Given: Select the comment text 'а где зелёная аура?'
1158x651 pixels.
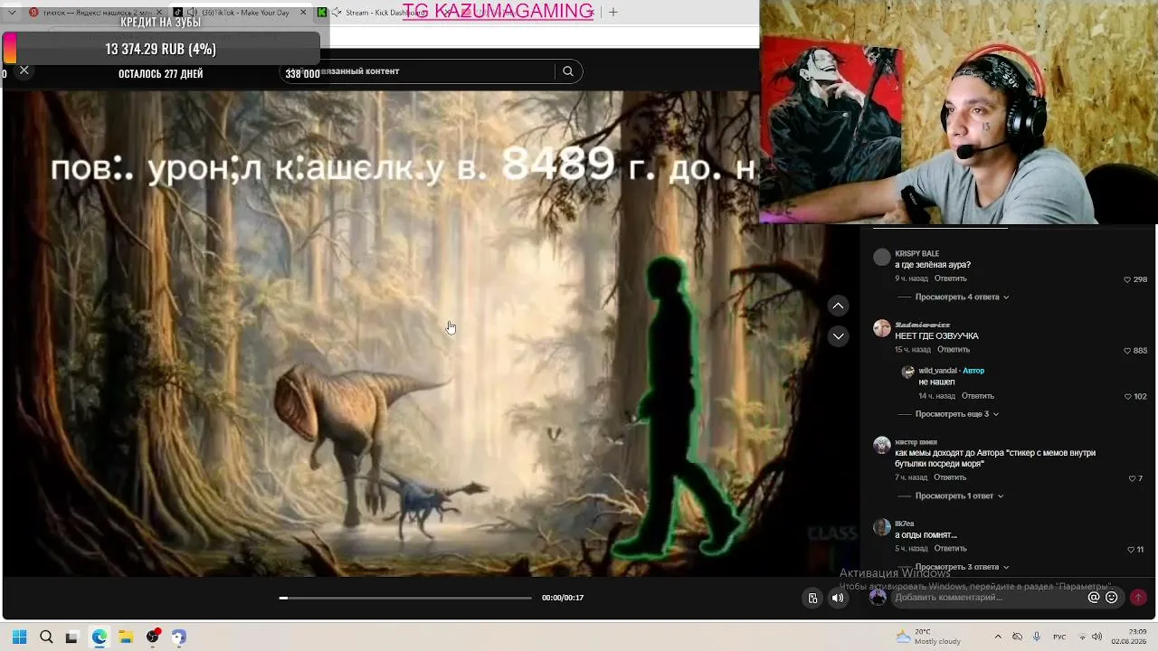Looking at the screenshot, I should (x=933, y=265).
